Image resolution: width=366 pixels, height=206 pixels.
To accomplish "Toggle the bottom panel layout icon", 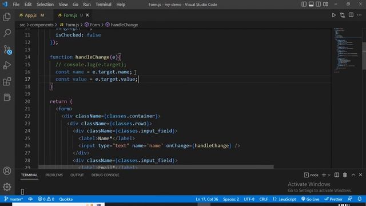I will [311, 4].
